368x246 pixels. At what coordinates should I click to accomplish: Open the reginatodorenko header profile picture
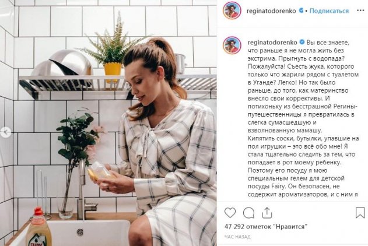tap(232, 10)
